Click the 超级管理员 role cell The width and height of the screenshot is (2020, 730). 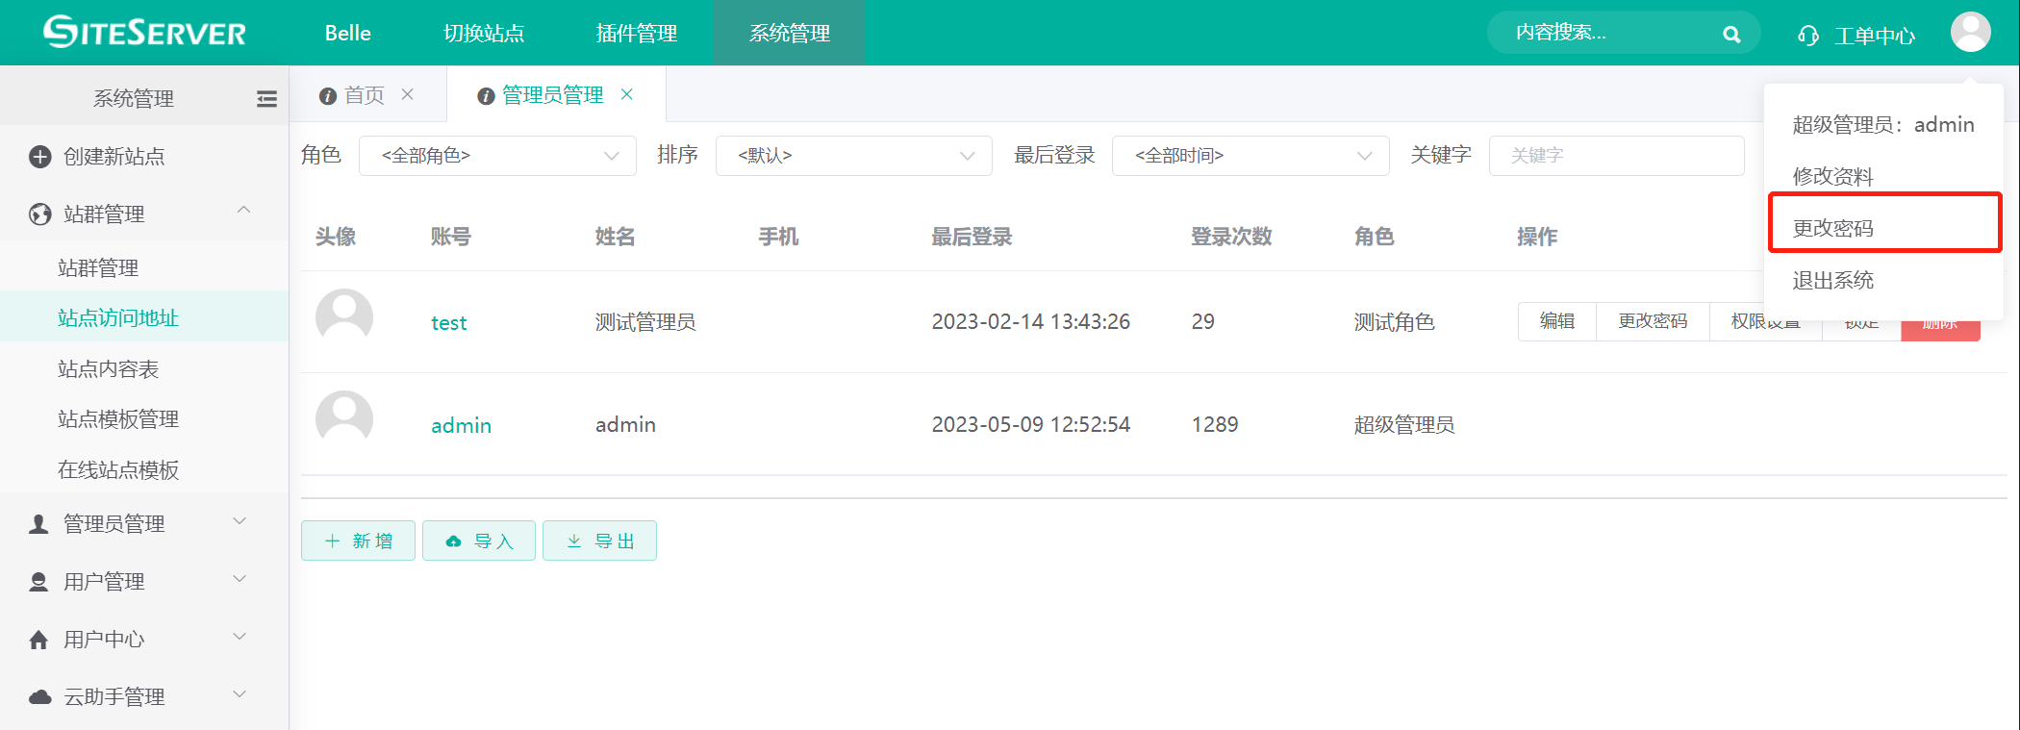click(x=1403, y=425)
